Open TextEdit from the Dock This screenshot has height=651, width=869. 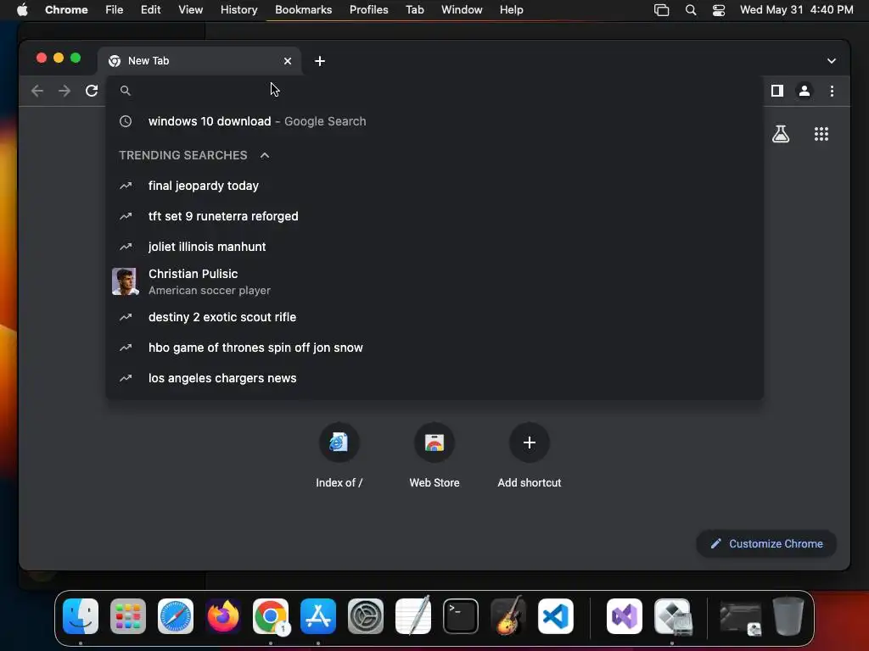click(413, 615)
